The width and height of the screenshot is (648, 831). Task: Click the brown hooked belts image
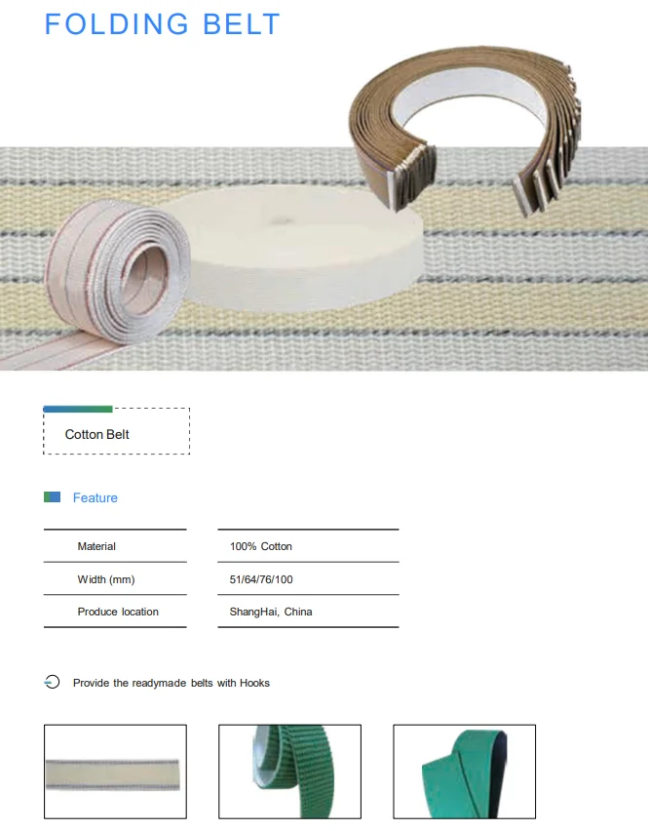coord(465,130)
